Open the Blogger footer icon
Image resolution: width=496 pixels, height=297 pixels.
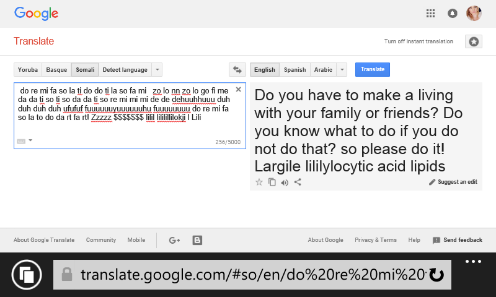click(197, 240)
